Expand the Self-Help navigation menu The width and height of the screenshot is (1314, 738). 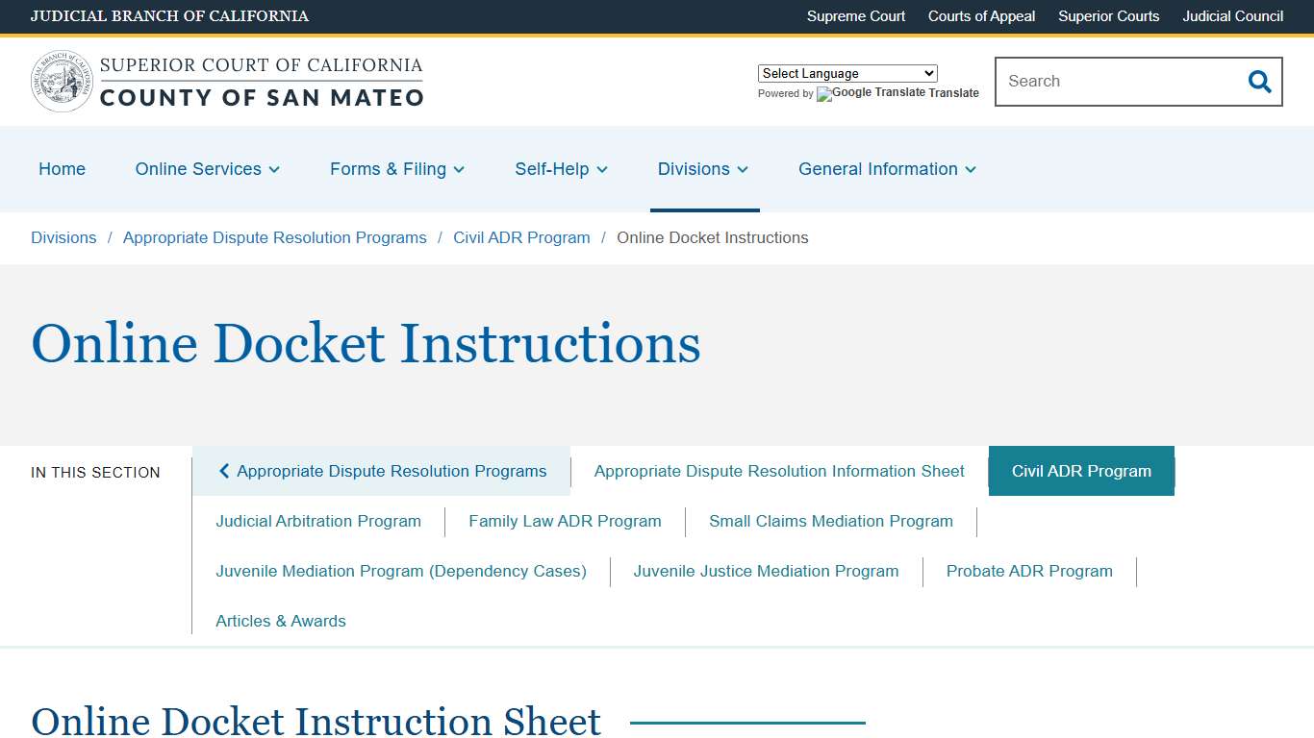(x=561, y=169)
